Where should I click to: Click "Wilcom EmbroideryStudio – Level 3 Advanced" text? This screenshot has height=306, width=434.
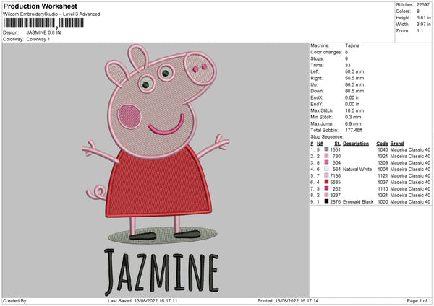51,14
